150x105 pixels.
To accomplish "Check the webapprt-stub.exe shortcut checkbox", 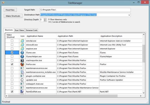I will [12, 84].
